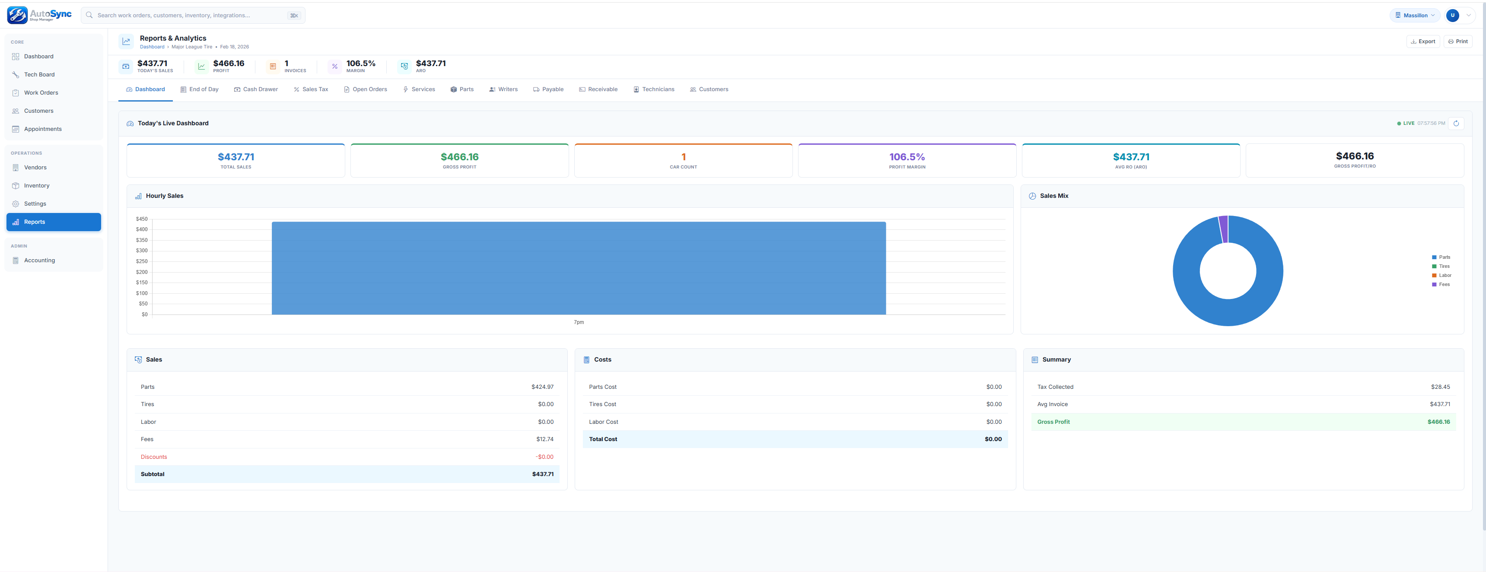Image resolution: width=1486 pixels, height=572 pixels.
Task: Open the Settings gear icon
Action: tap(15, 203)
